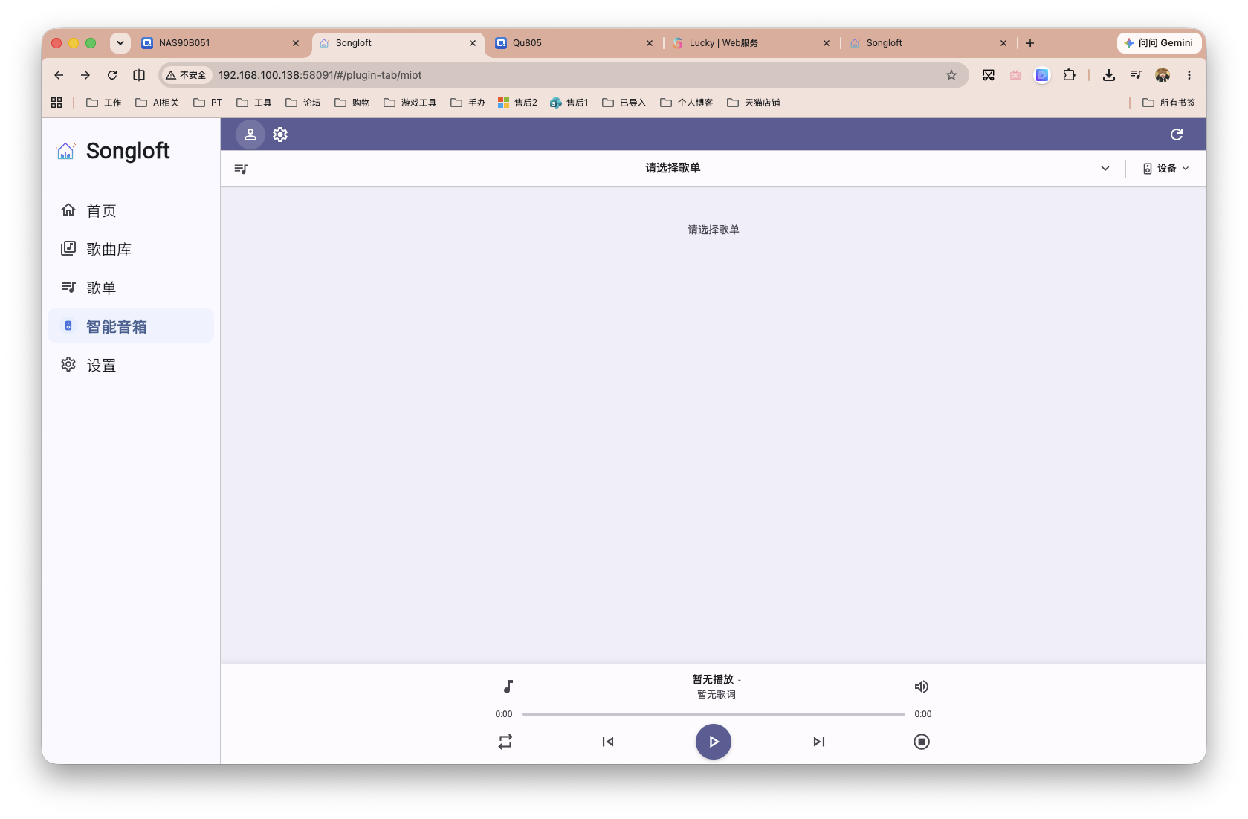Open the 工作 bookmark folder
The width and height of the screenshot is (1248, 819).
[104, 103]
